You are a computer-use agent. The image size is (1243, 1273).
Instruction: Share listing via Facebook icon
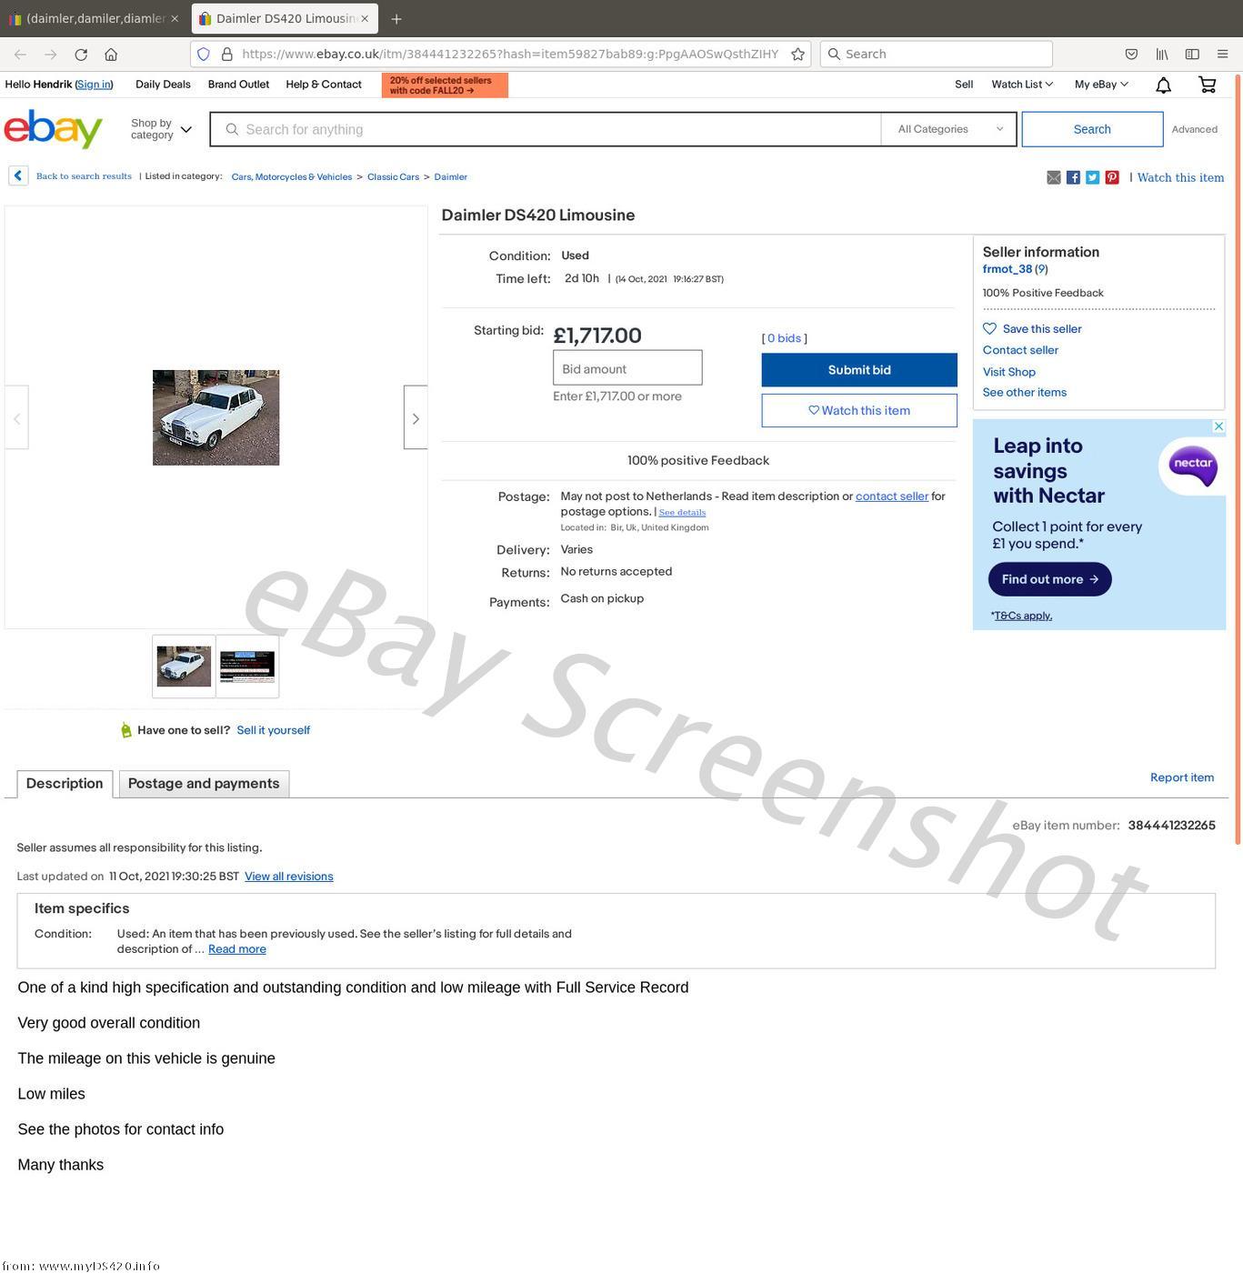pos(1073,177)
